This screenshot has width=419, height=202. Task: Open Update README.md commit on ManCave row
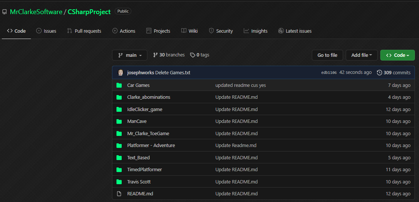(237, 121)
